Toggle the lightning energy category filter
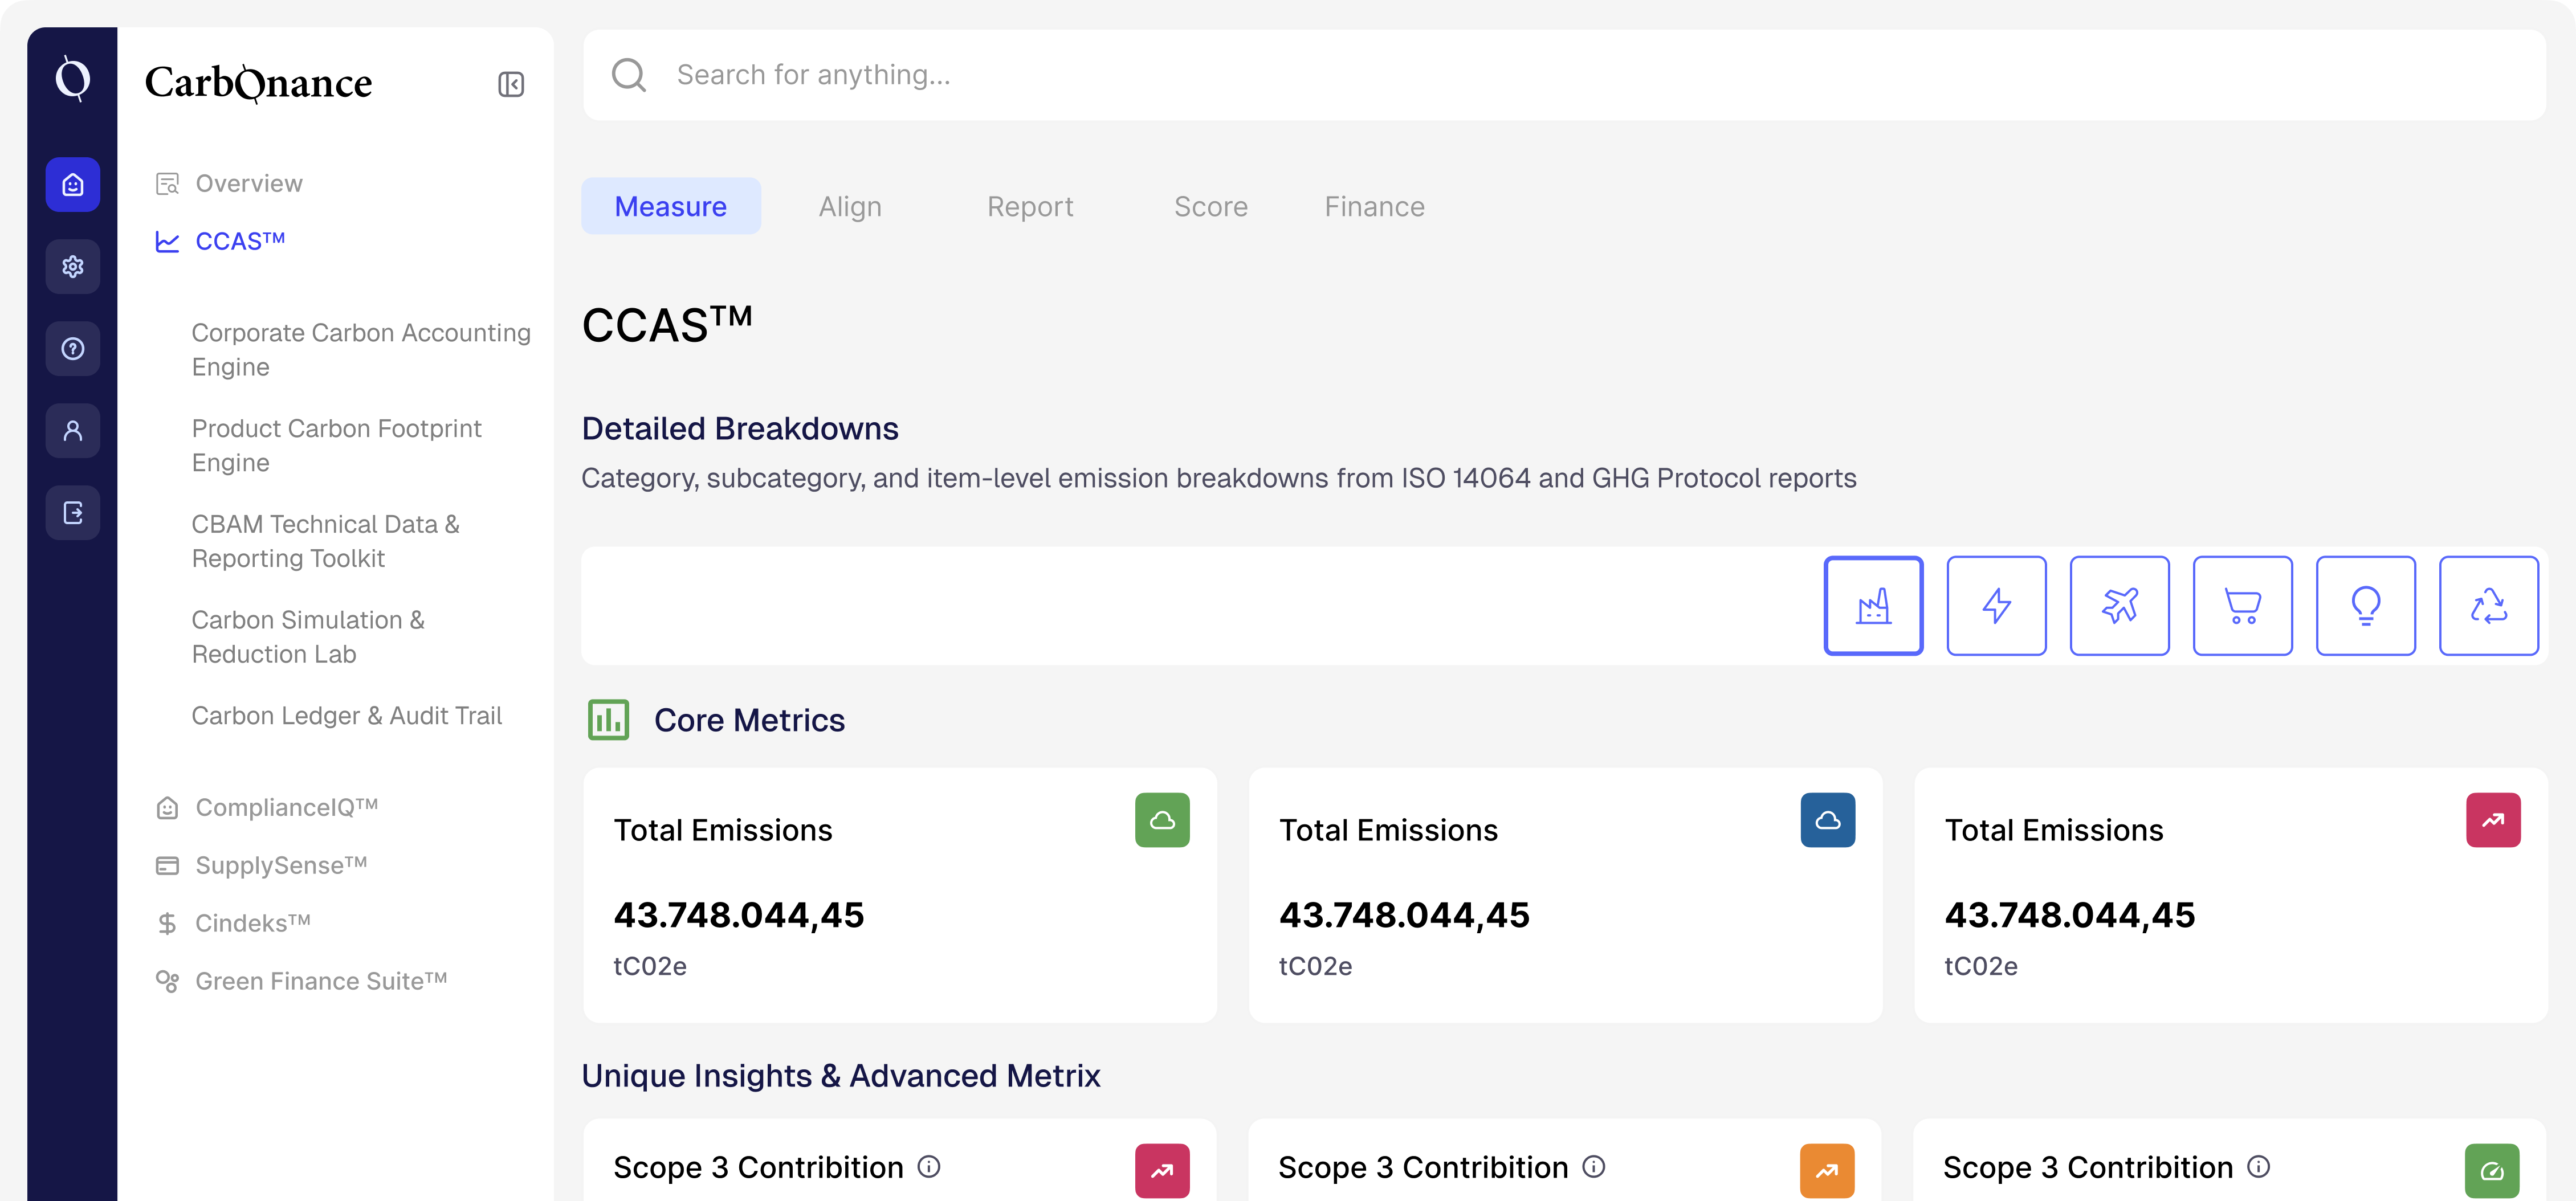The width and height of the screenshot is (2576, 1201). click(x=1996, y=605)
